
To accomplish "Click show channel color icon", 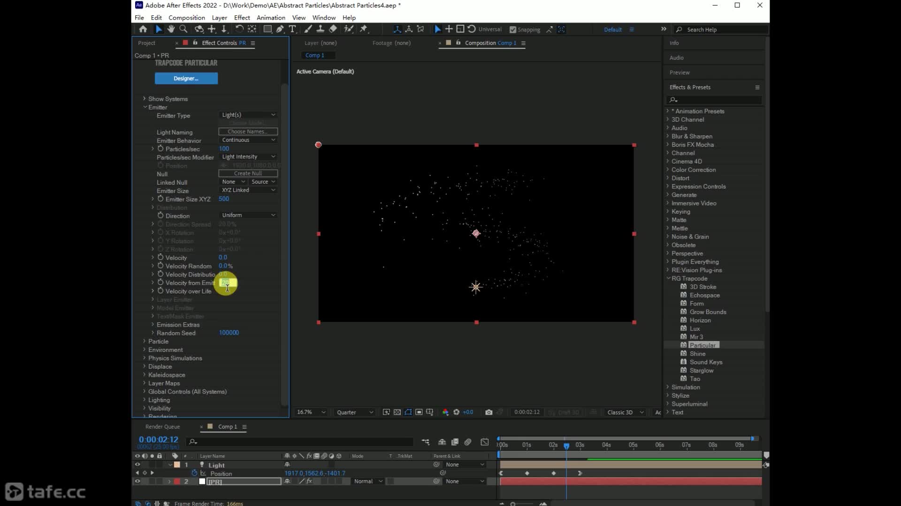I will click(x=445, y=412).
